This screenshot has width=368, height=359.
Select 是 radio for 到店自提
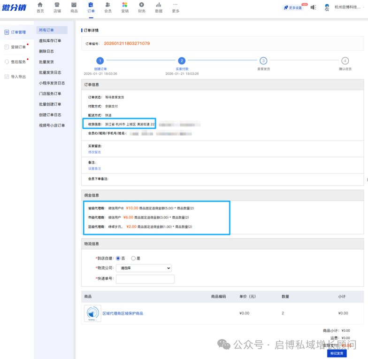pyautogui.click(x=133, y=258)
